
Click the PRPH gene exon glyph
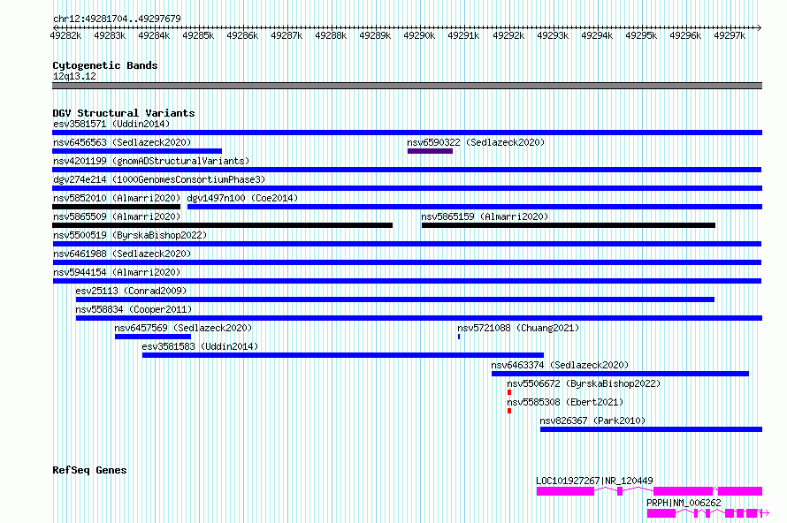(660, 512)
